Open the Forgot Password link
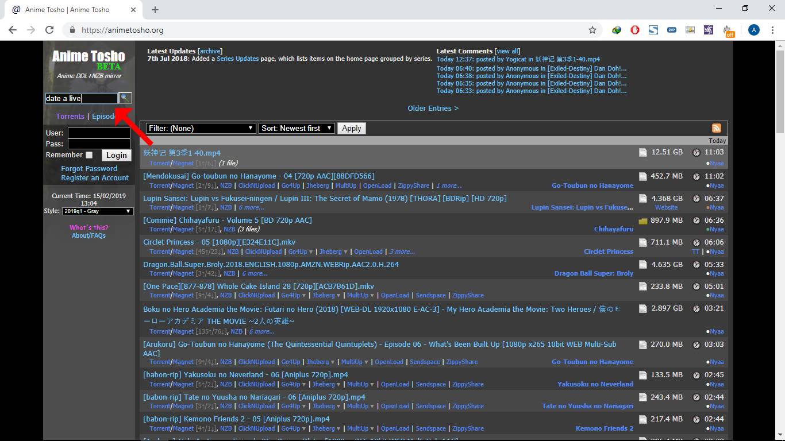This screenshot has width=785, height=441. click(89, 169)
